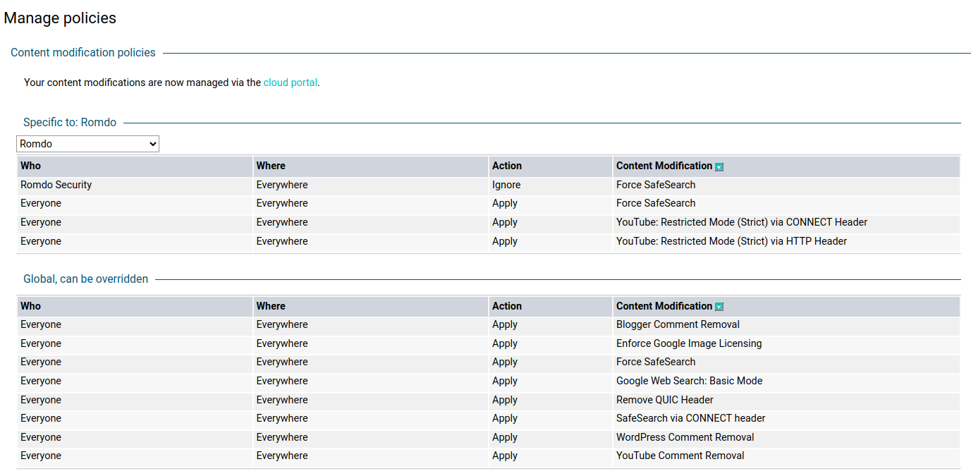Open the cloud portal link
This screenshot has height=476, width=971.
291,83
